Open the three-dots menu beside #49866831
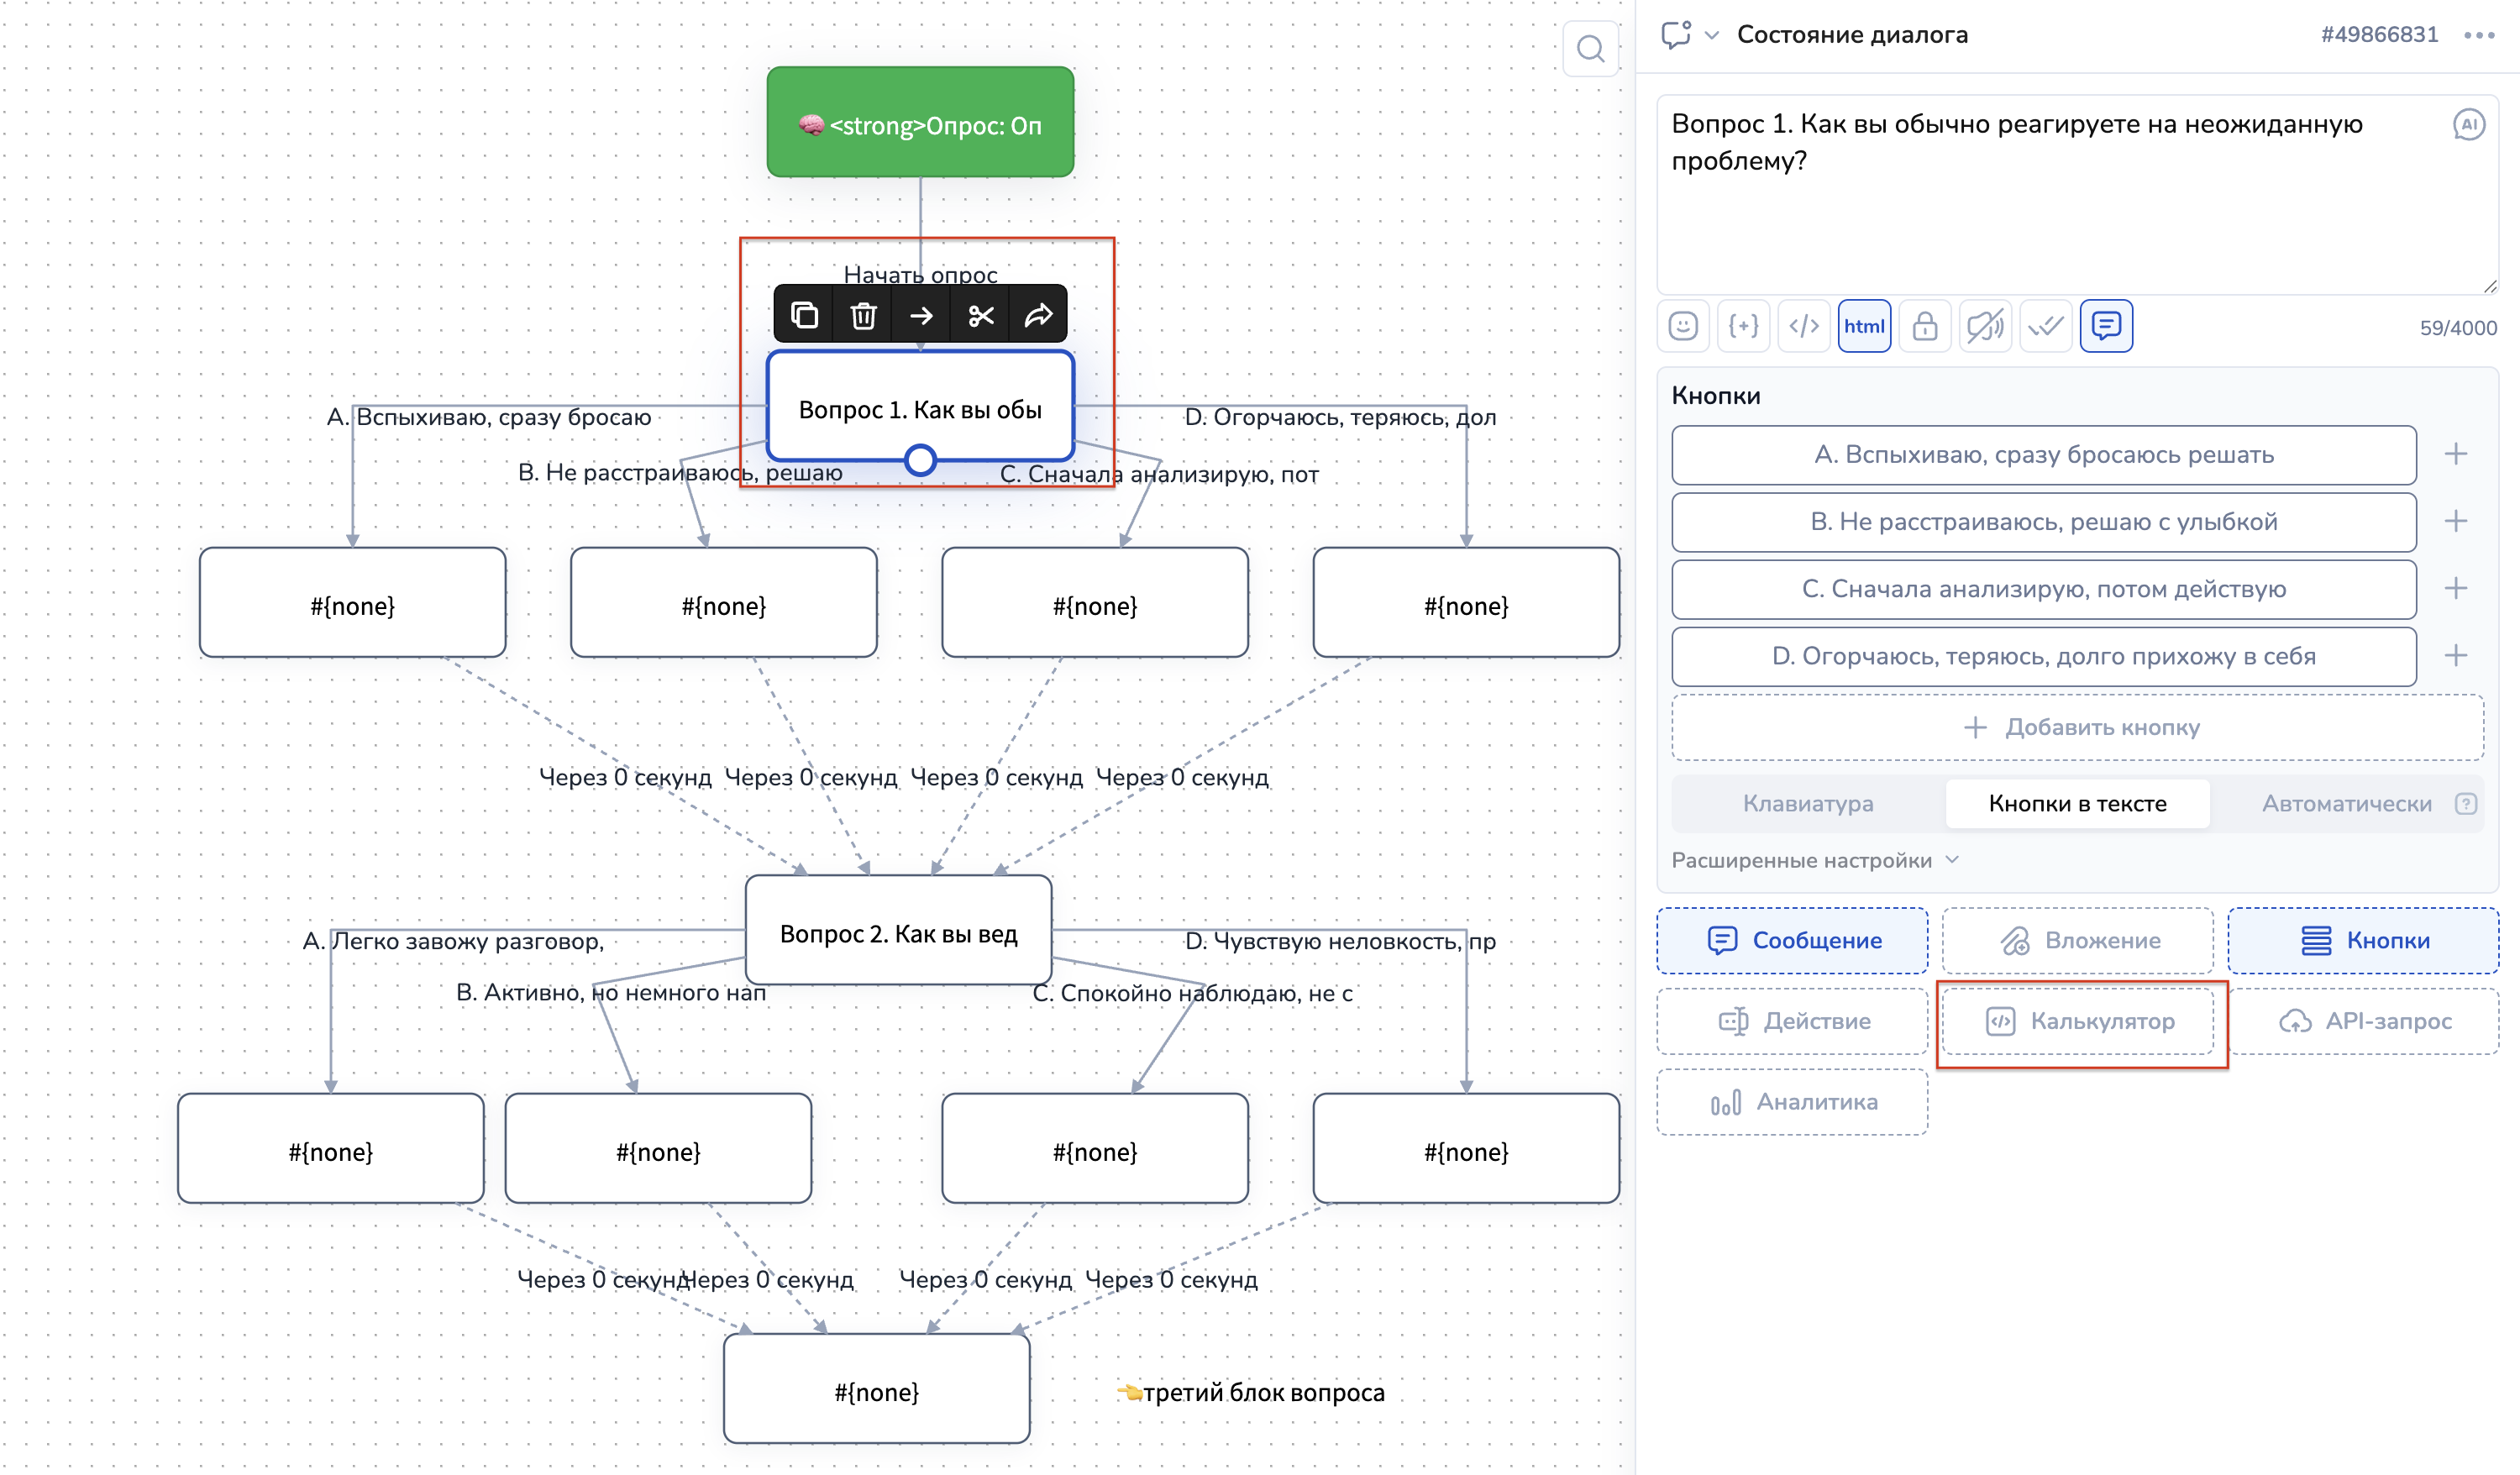 [2479, 35]
